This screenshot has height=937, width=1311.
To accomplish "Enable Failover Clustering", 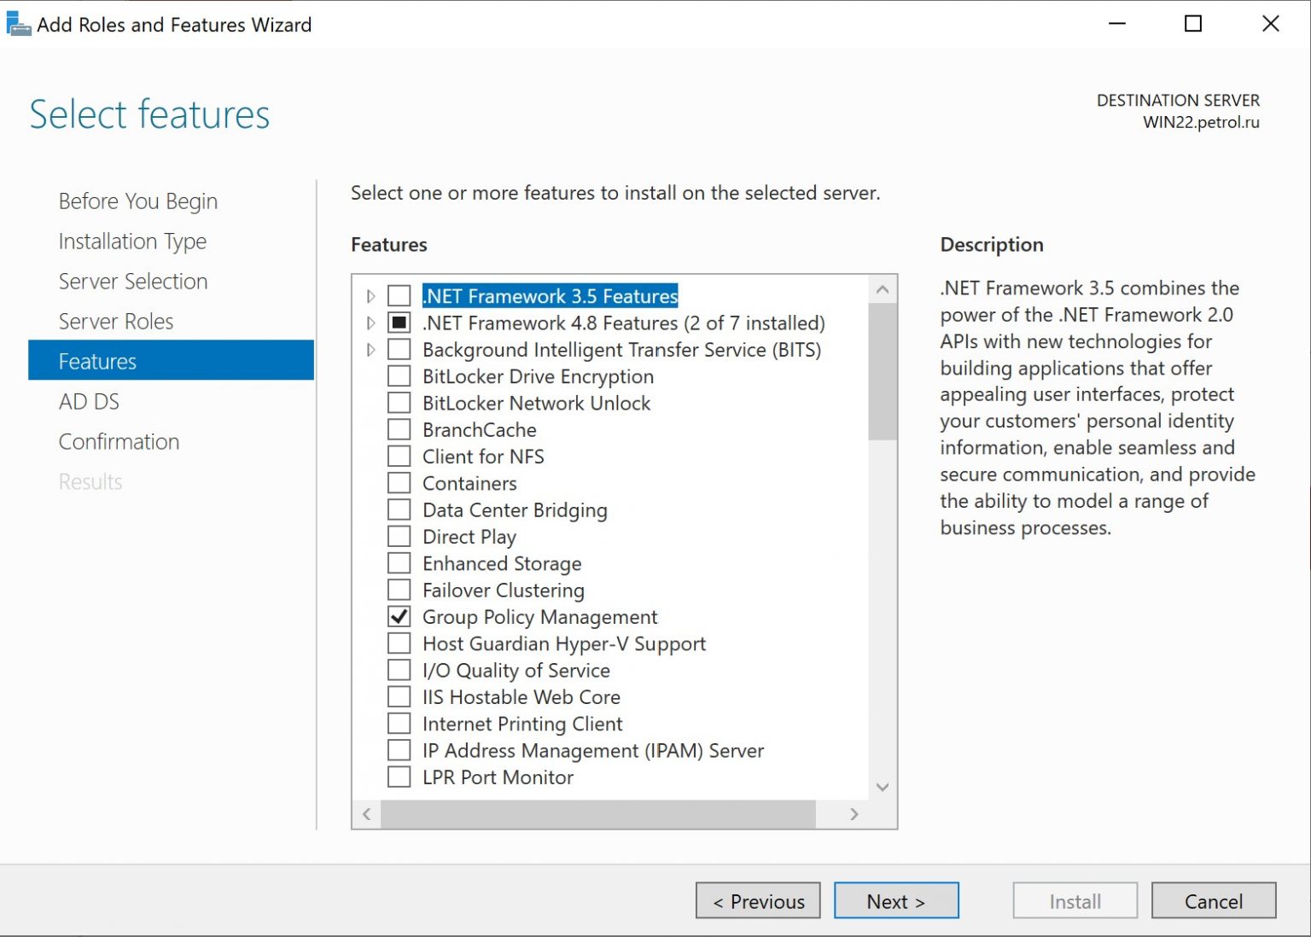I will pos(398,589).
